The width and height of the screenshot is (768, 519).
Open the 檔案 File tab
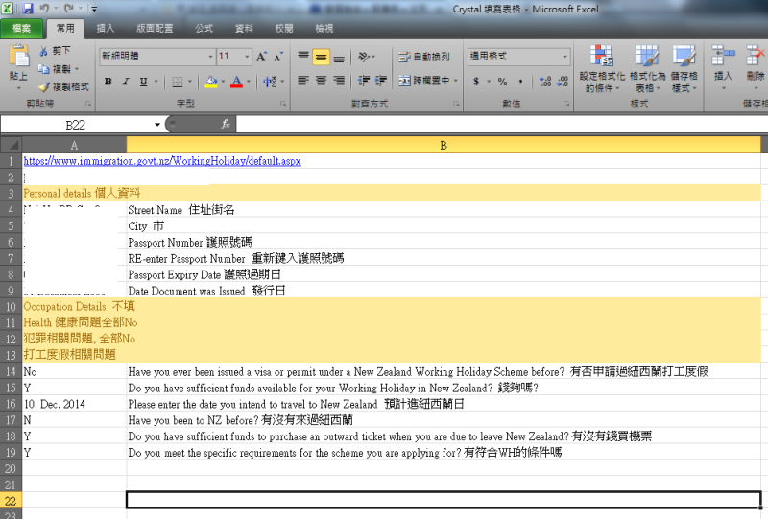[21, 29]
